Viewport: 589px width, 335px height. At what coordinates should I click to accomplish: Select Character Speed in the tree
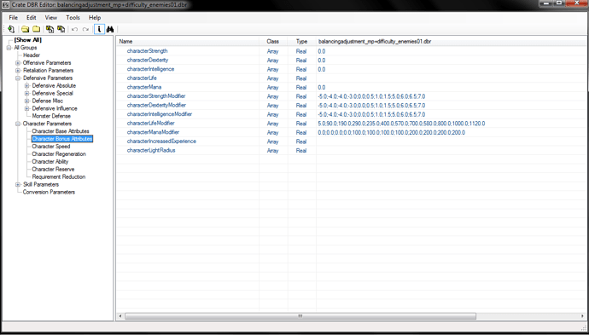51,147
